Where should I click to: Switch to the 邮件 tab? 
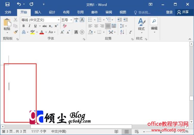coord(95,12)
